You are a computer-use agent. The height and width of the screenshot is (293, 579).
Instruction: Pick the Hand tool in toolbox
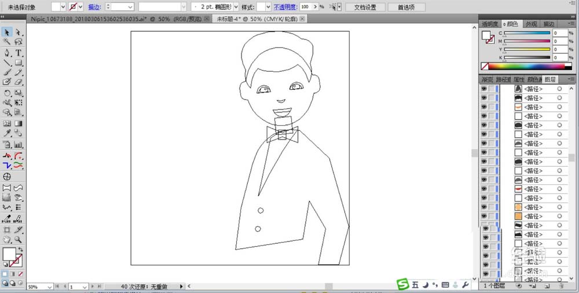(x=7, y=239)
